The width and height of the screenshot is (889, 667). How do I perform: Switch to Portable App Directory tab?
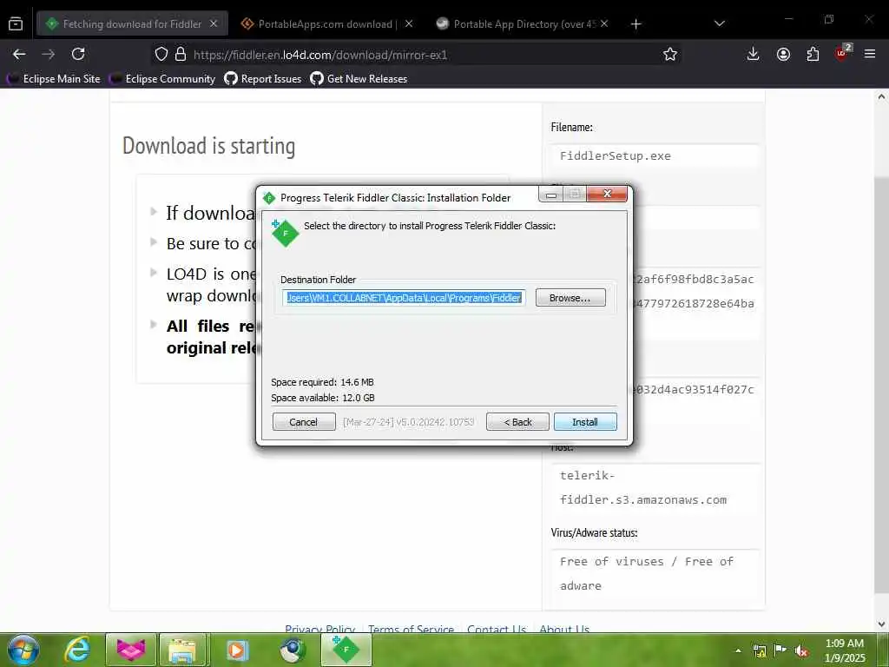point(524,23)
